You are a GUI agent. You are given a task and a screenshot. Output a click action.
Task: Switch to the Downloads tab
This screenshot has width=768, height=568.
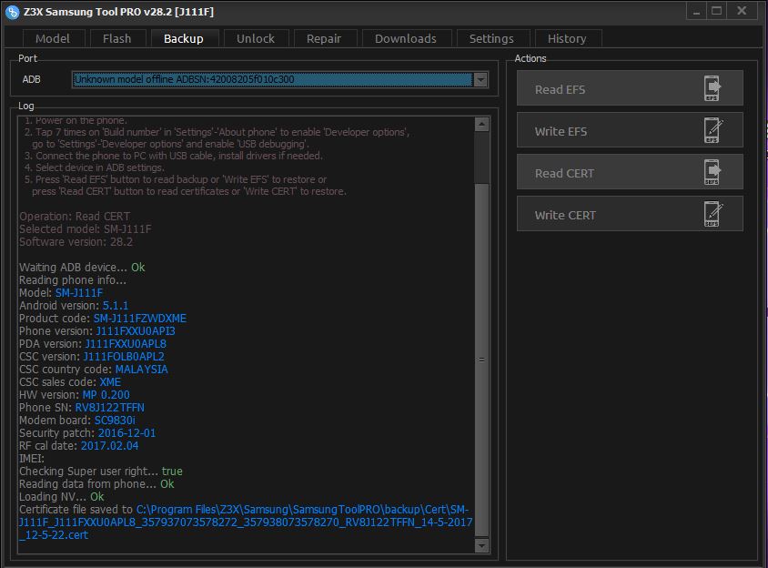pyautogui.click(x=406, y=39)
